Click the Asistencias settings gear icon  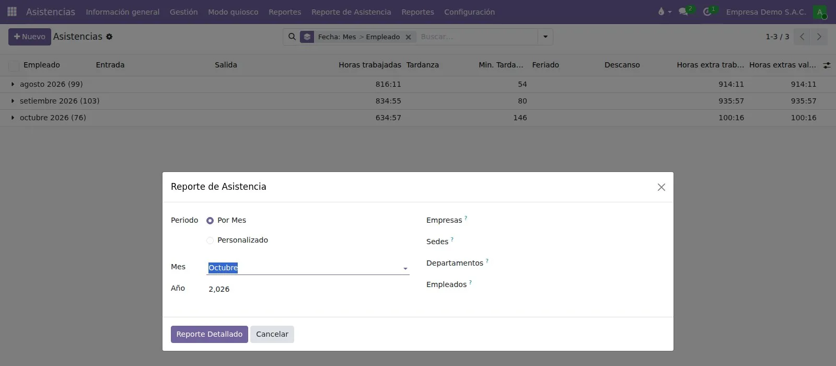(x=109, y=37)
